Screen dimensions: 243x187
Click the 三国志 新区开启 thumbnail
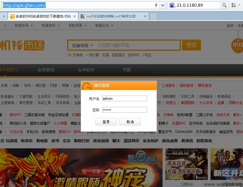(227, 164)
